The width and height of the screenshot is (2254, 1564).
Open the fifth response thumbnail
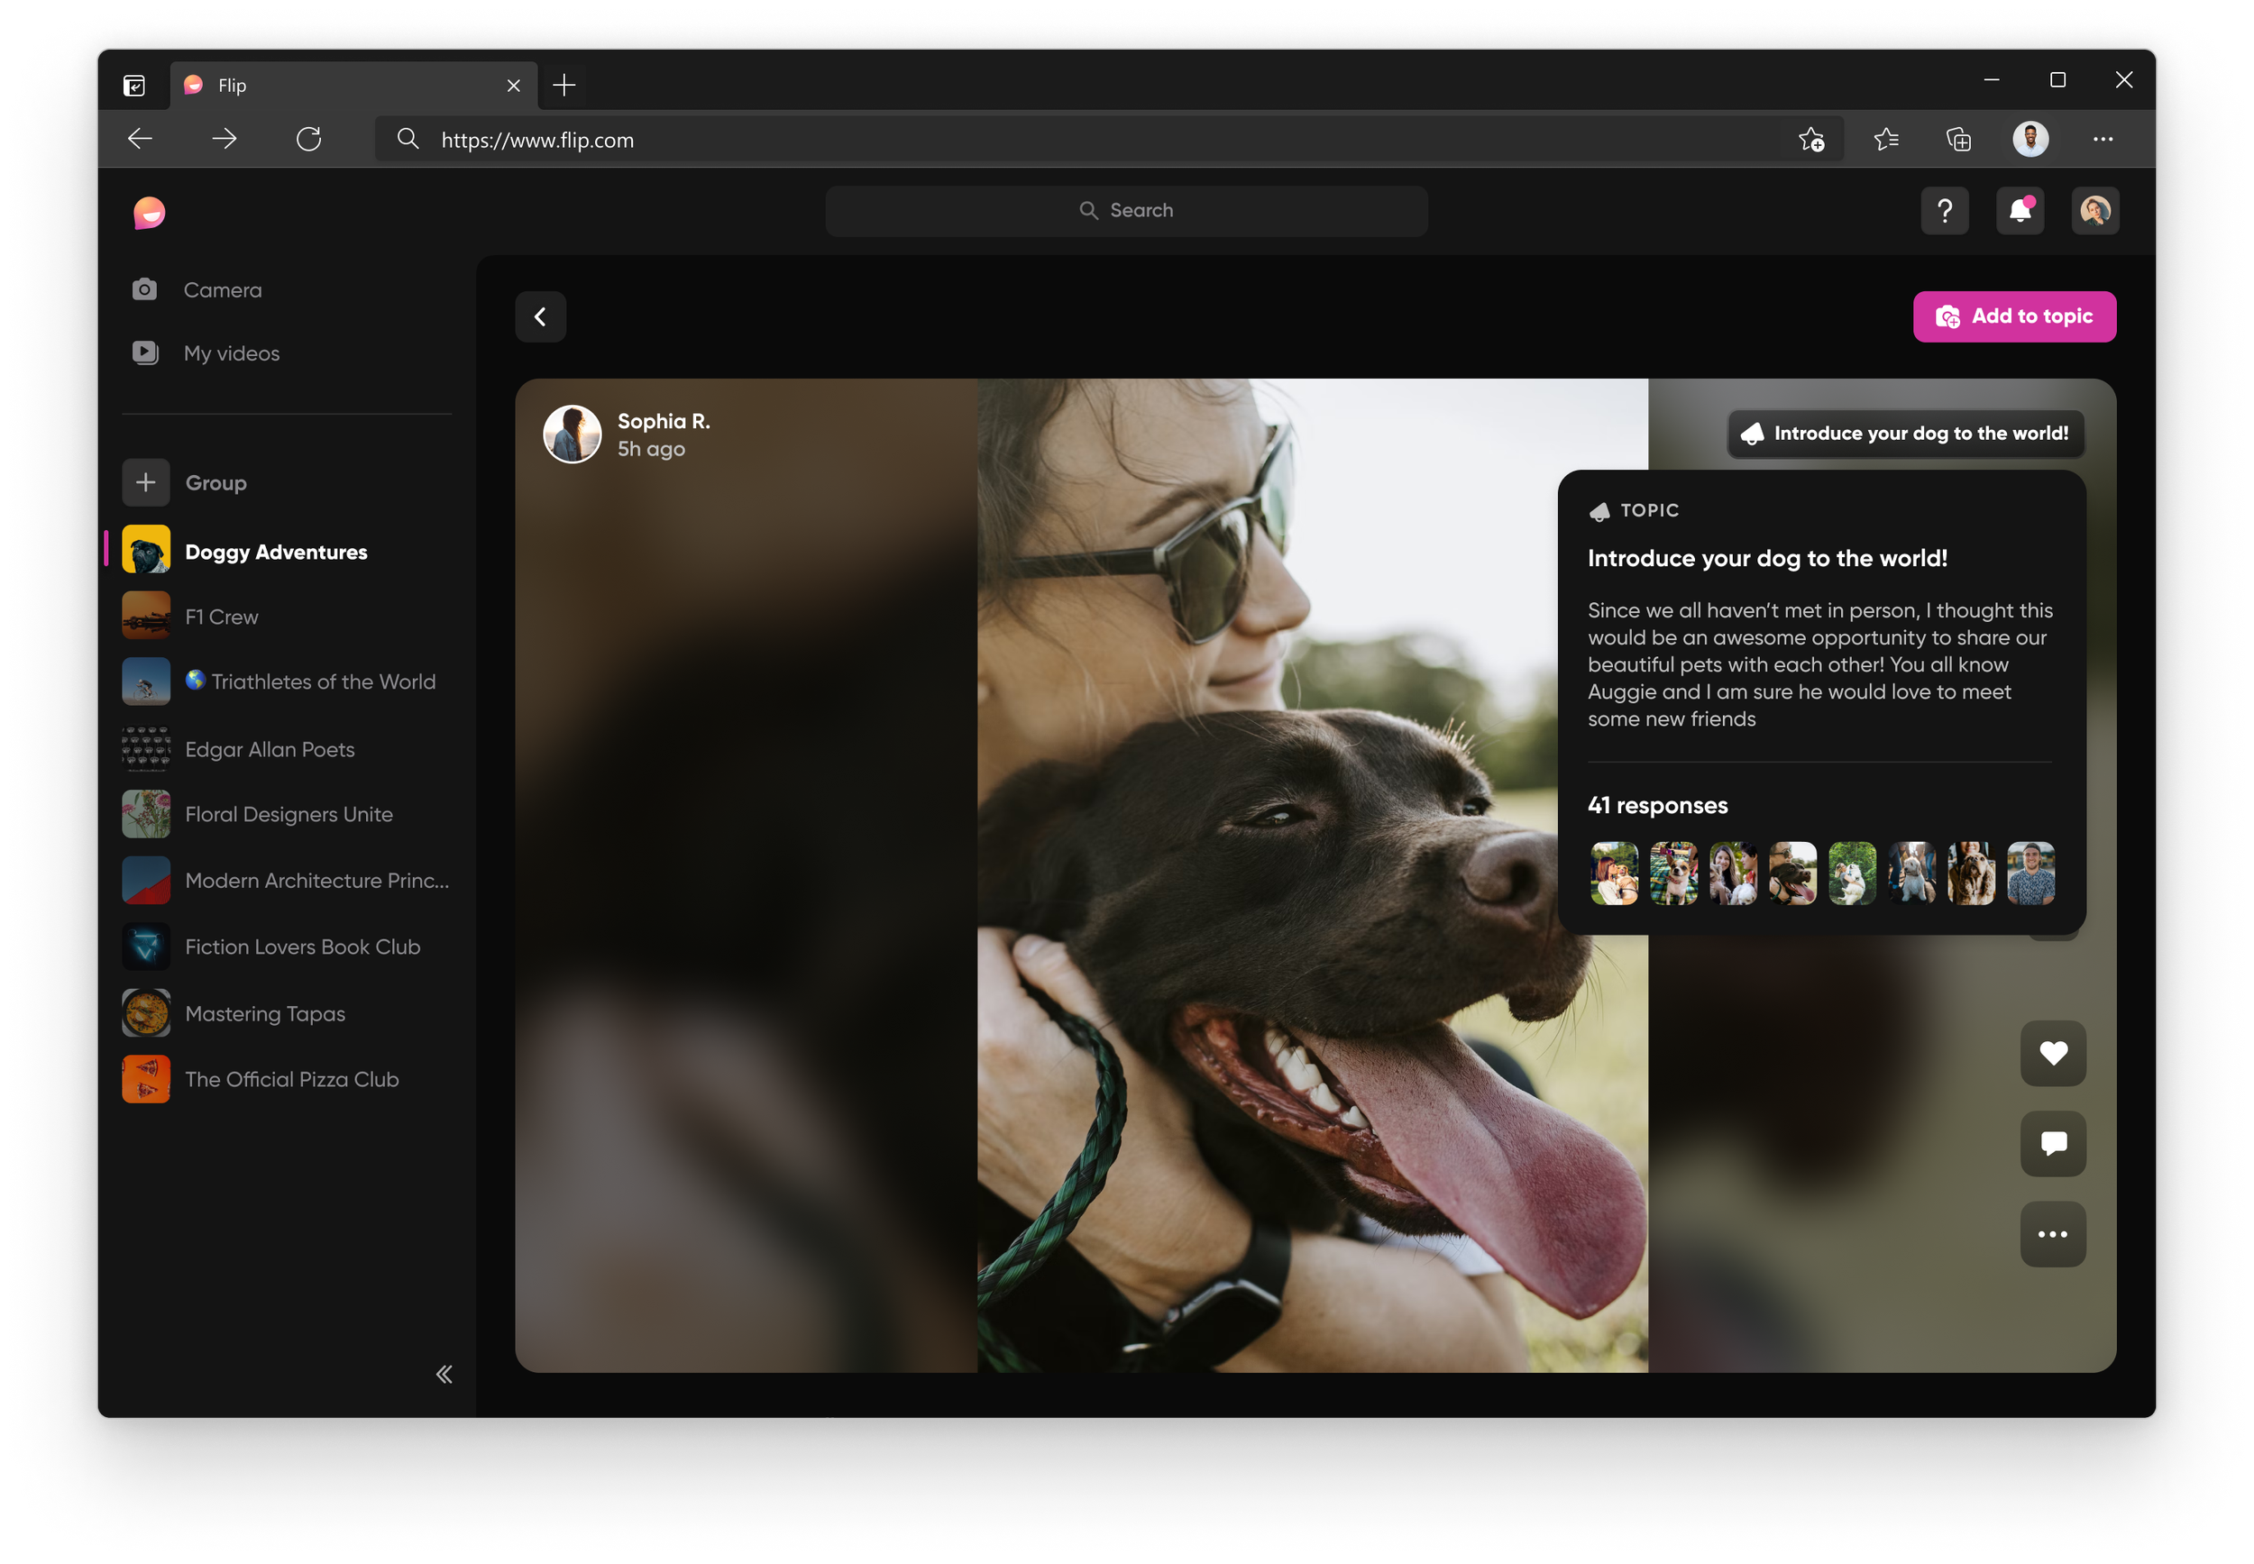1852,873
